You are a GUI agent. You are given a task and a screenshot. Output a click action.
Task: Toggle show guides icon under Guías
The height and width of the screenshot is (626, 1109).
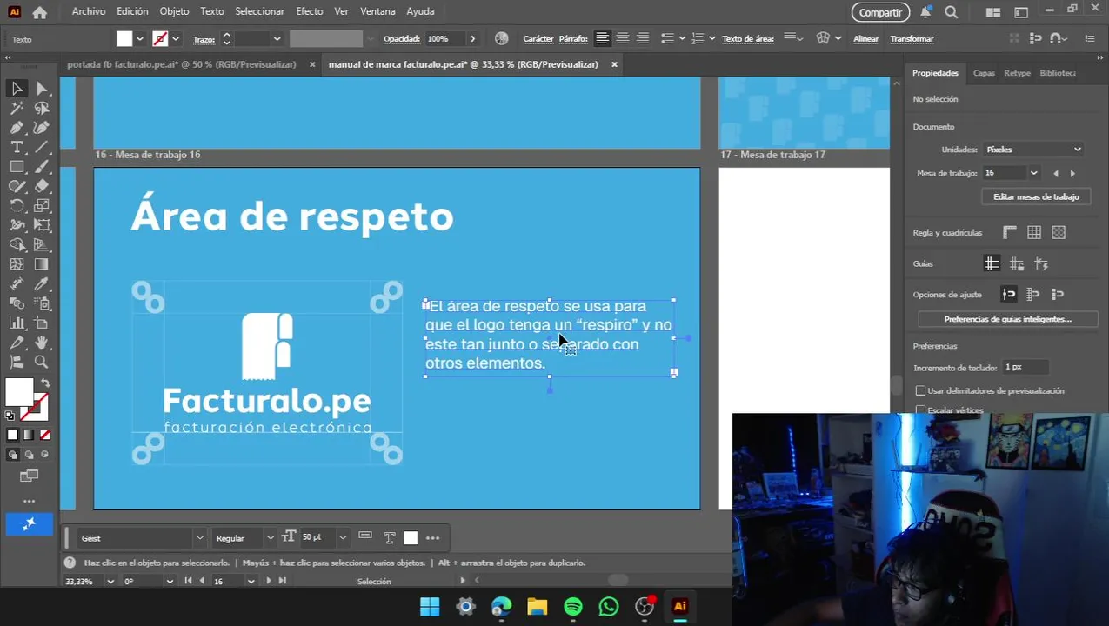(992, 263)
